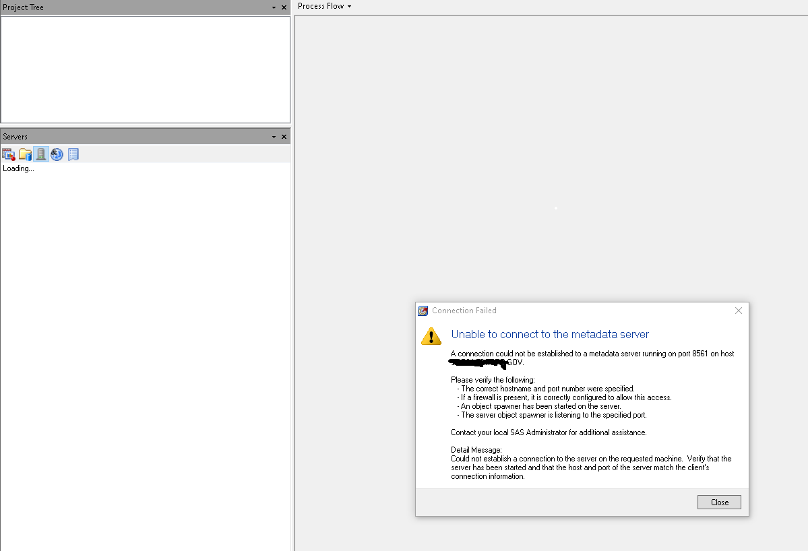Viewport: 808px width, 551px height.
Task: Click inside the empty Project Tree area
Action: coord(146,69)
